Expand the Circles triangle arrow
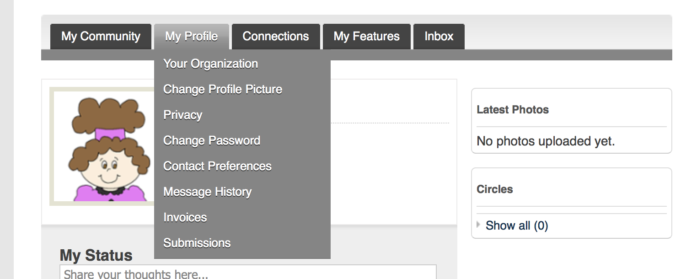686x279 pixels. [478, 225]
